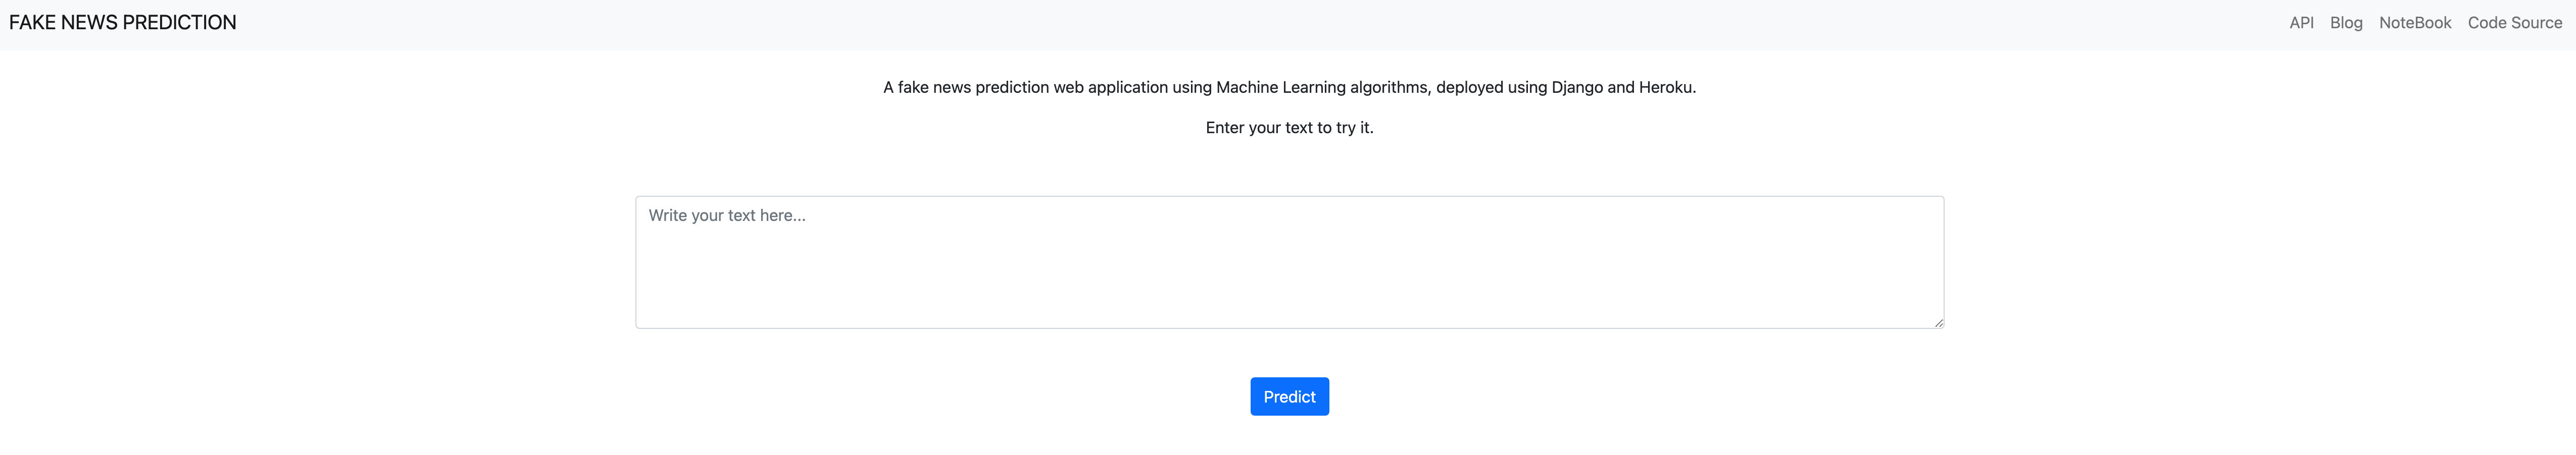
Task: Click the blue Predict button
Action: click(1289, 396)
